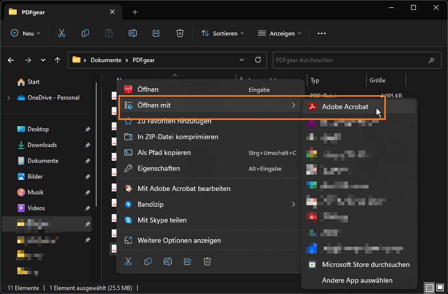Image resolution: width=448 pixels, height=294 pixels.
Task: Refresh the folder with the reload icon
Action: [x=258, y=60]
